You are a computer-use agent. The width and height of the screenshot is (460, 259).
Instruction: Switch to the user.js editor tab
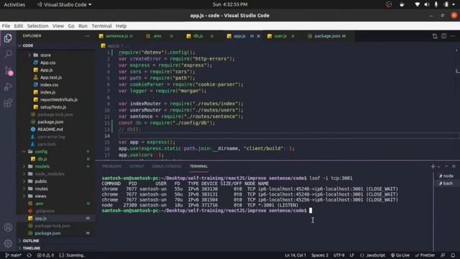click(281, 36)
